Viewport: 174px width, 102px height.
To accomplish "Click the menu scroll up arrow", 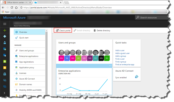I will [46, 31].
